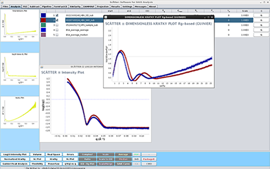270x169 pixels.
Task: Click the red color swatch of row 2
Action: [43, 20]
